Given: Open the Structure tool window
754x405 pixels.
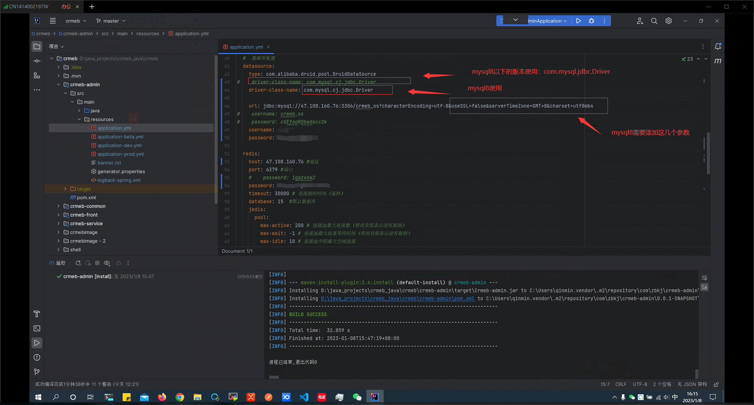Looking at the screenshot, I should 37,75.
